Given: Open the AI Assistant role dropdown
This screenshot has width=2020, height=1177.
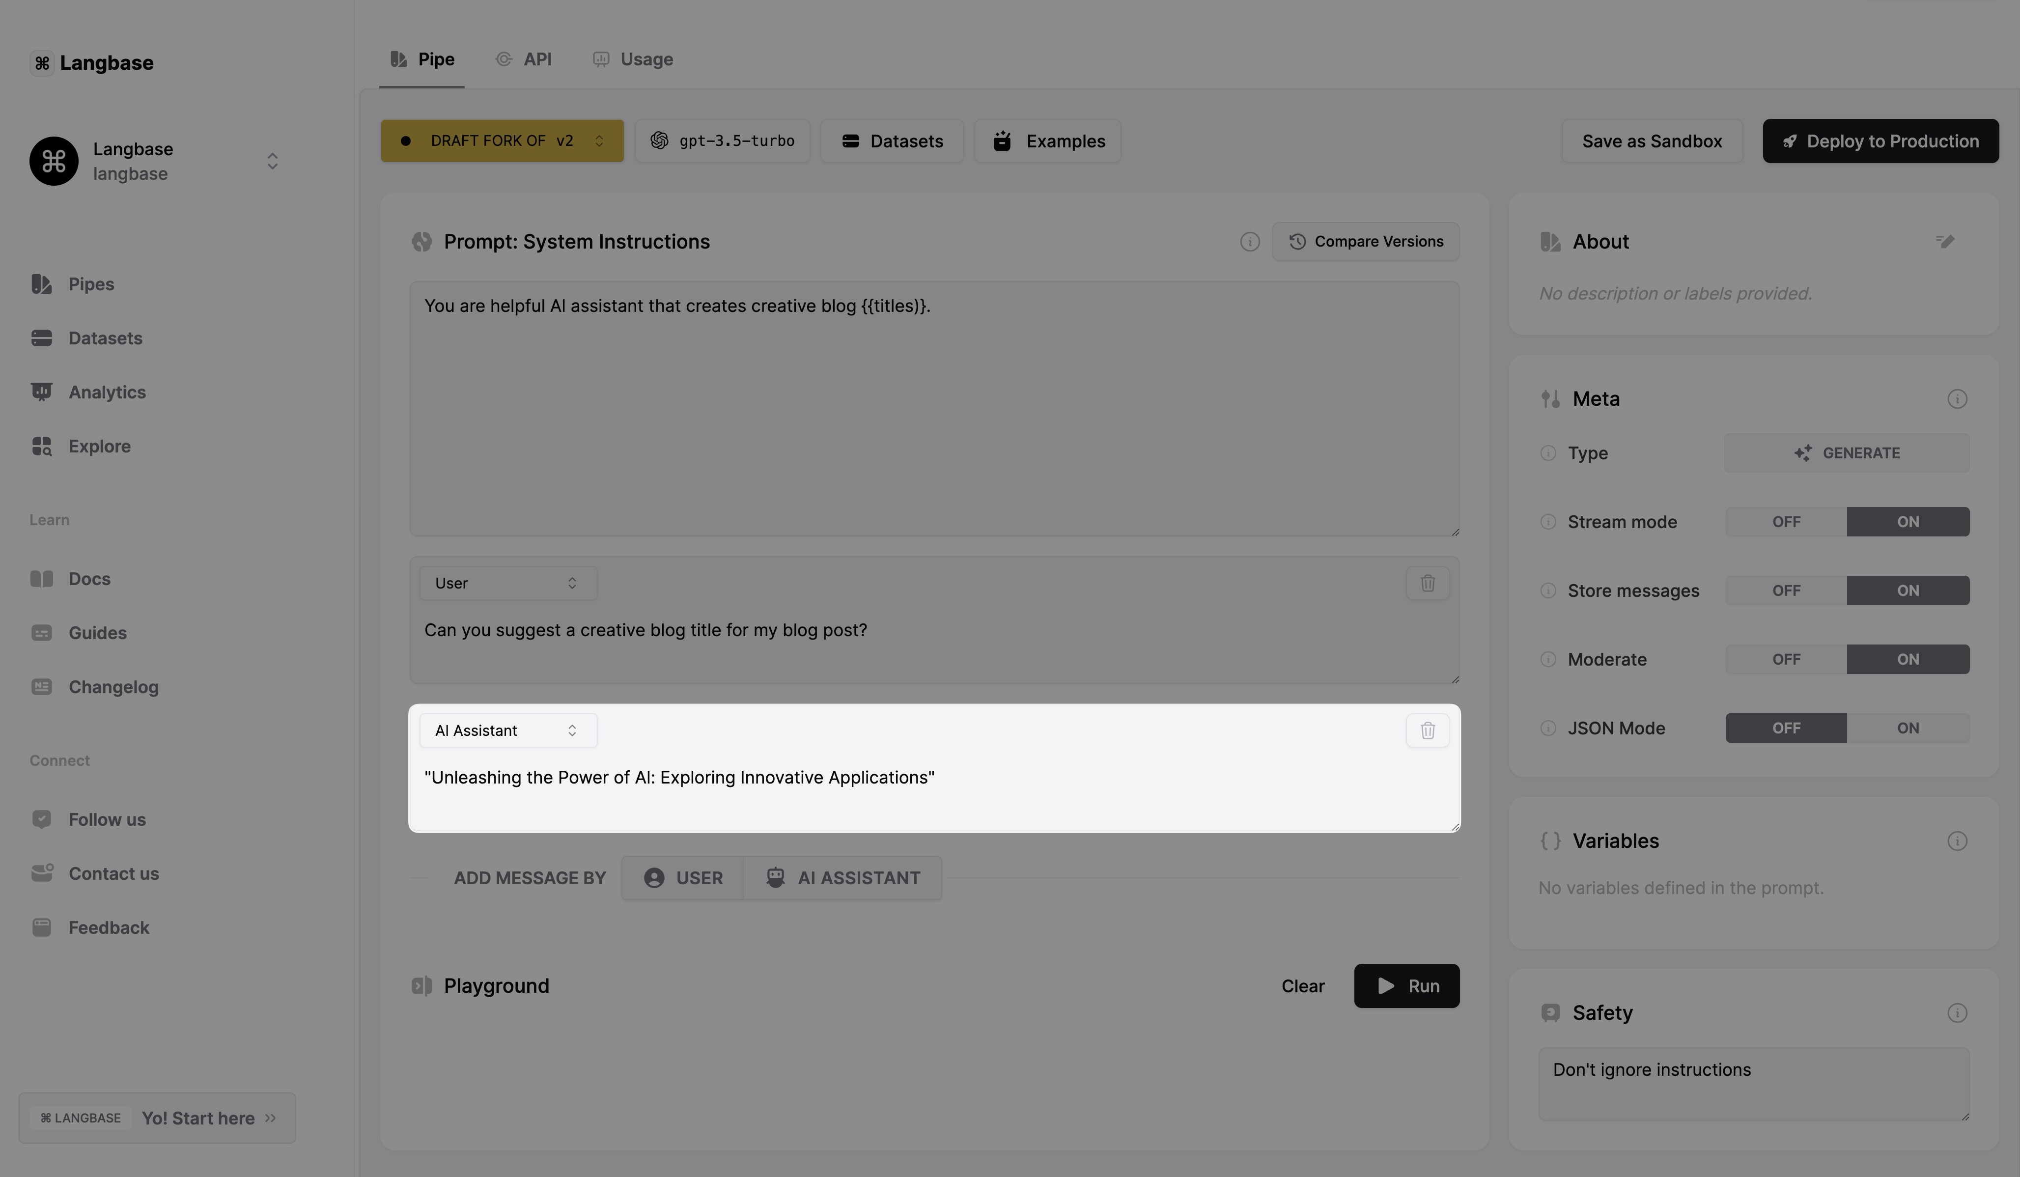Looking at the screenshot, I should (x=507, y=730).
